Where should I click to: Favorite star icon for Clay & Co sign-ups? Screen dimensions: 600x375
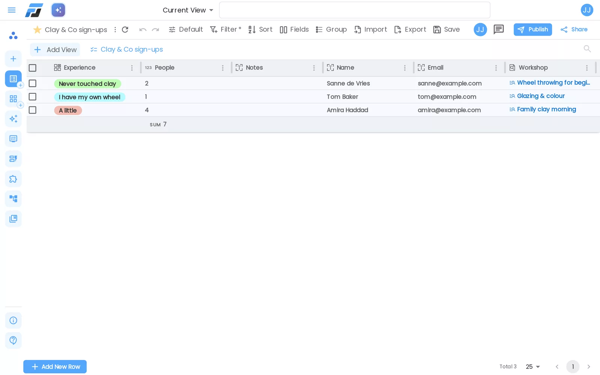point(37,30)
